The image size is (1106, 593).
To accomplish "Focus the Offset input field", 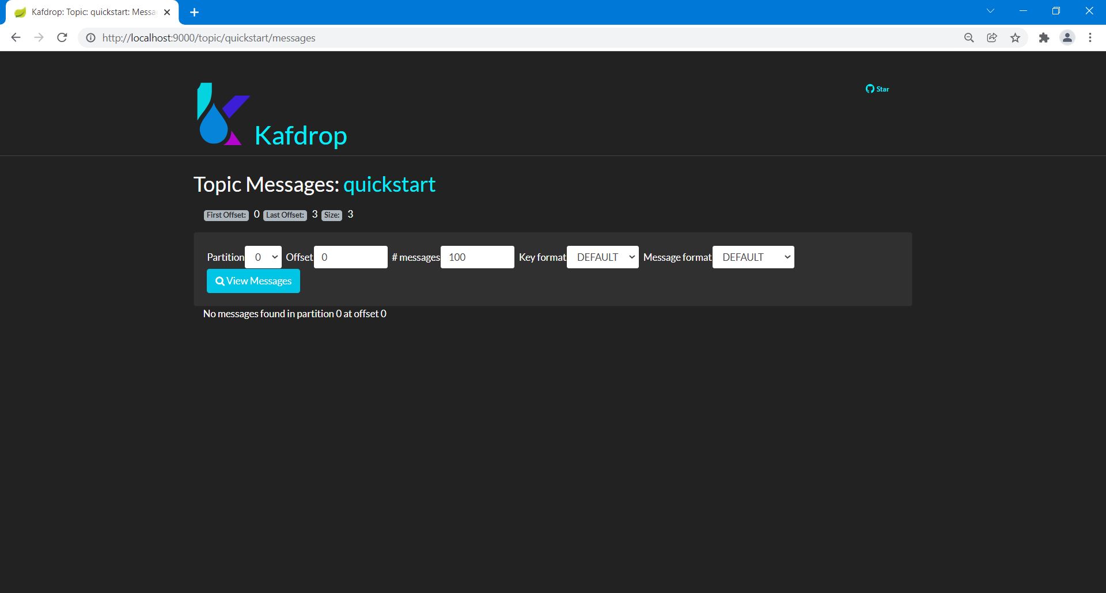I will (350, 257).
